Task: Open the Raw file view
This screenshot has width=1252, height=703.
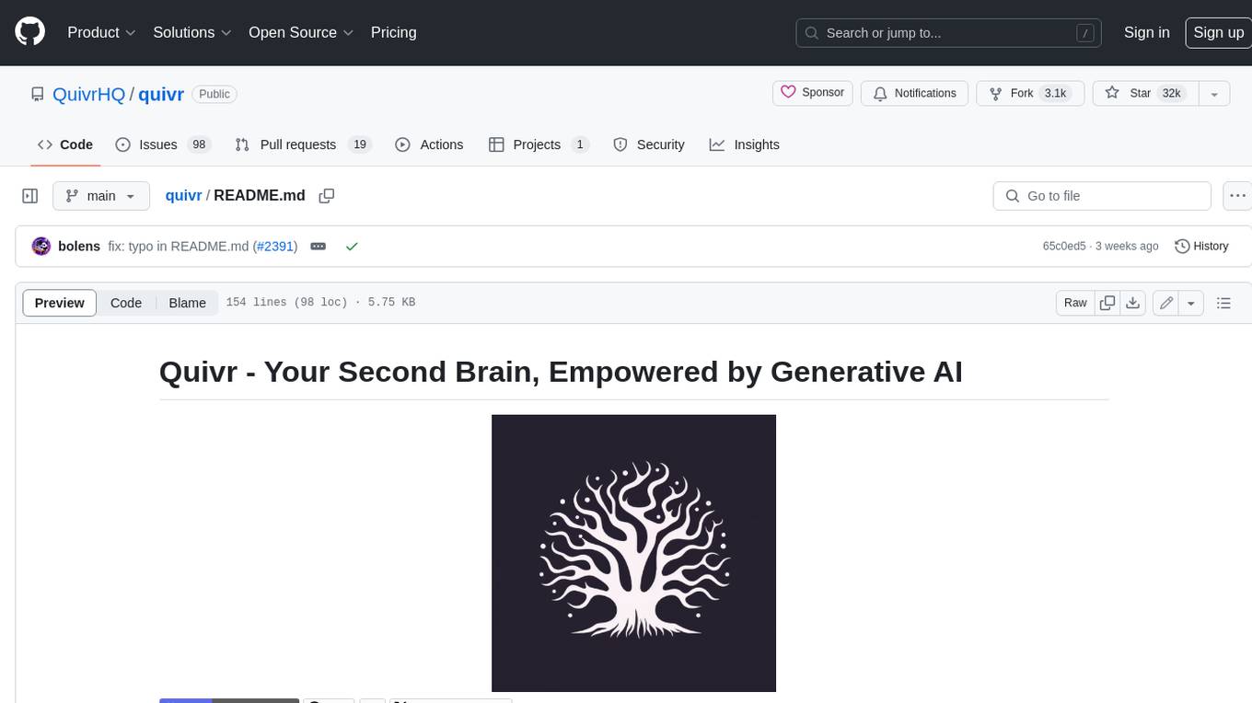Action: pyautogui.click(x=1075, y=303)
